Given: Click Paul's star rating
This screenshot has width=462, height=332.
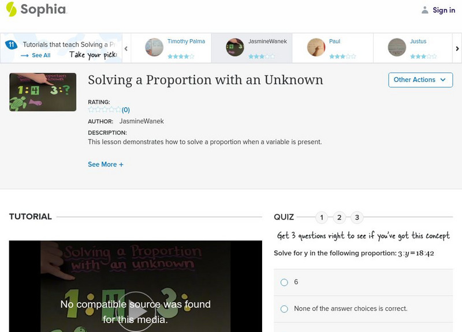Looking at the screenshot, I should pos(342,56).
